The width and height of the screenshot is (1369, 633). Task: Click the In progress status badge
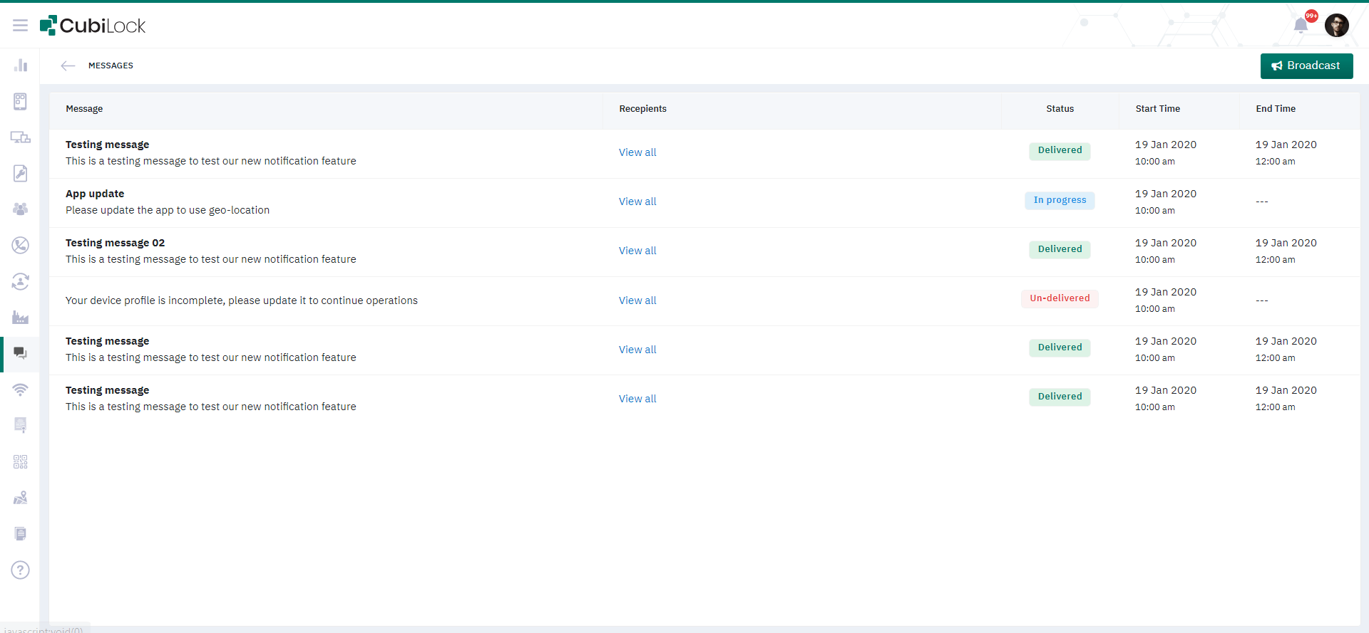pyautogui.click(x=1060, y=200)
